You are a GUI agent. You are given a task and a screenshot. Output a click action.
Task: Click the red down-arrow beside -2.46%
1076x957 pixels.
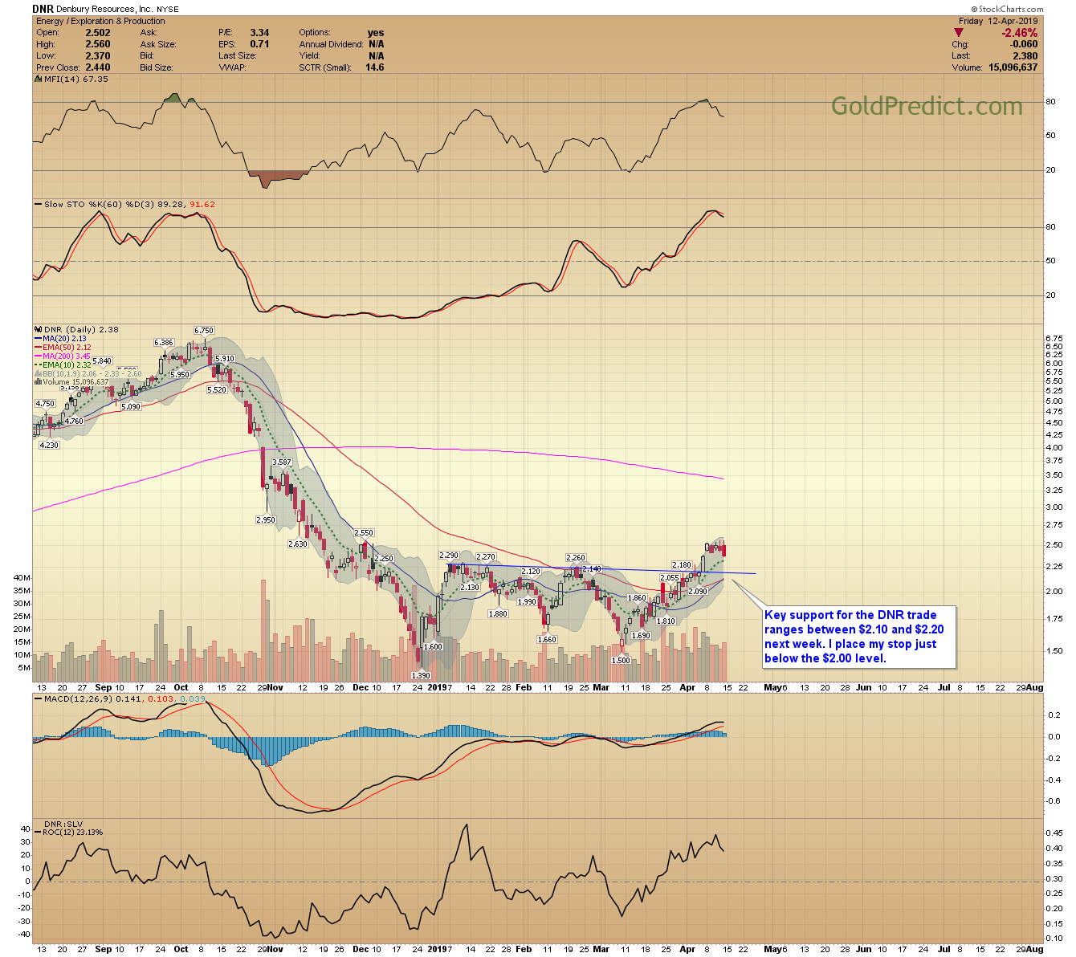[958, 33]
